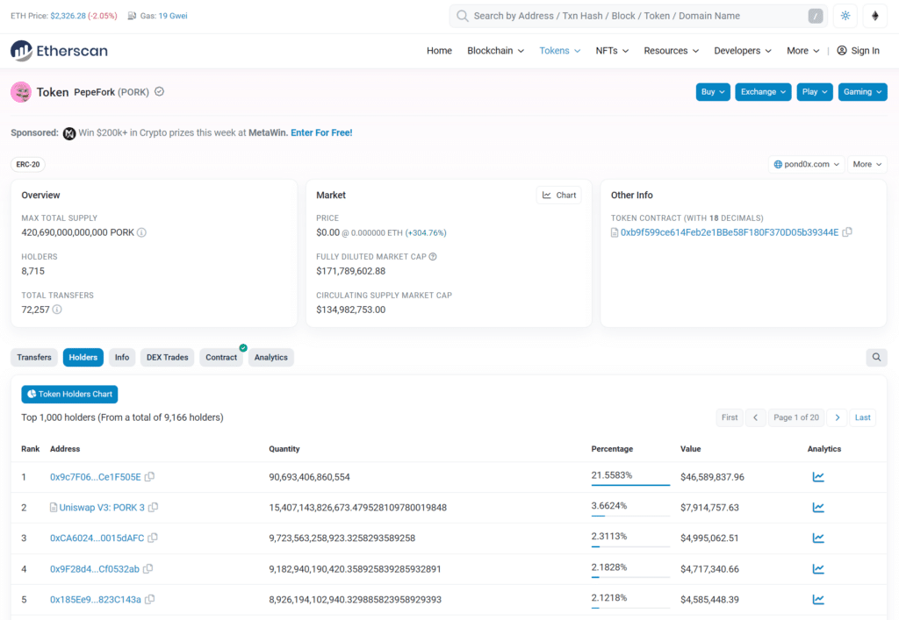Open holder address 0x9c7F06...Ce1F505E

point(95,477)
